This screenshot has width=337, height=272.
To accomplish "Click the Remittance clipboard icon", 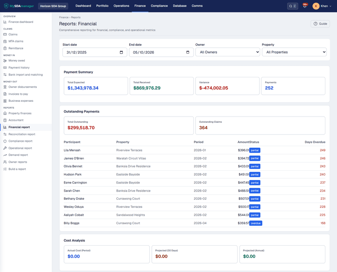I will [x=5, y=49].
